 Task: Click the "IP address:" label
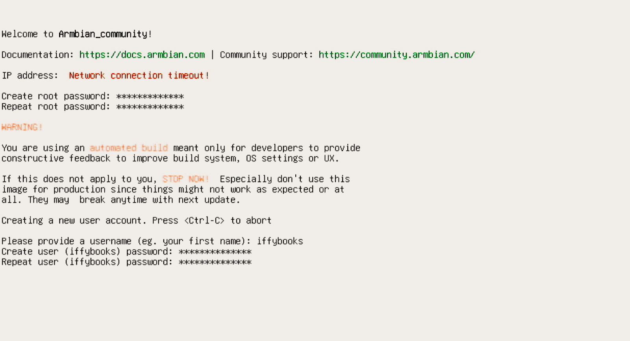click(x=30, y=75)
